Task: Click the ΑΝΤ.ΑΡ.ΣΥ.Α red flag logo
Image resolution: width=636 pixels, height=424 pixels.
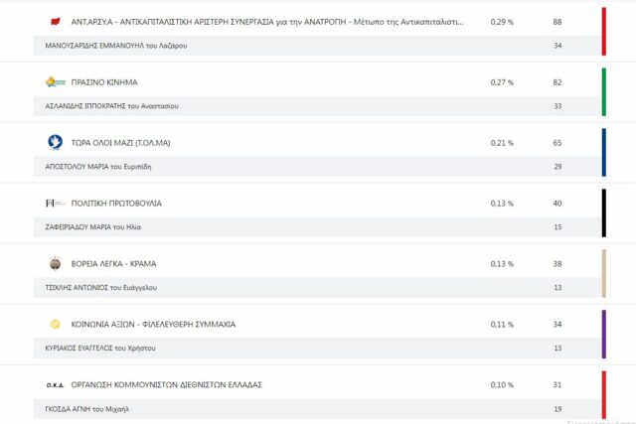Action: 55,21
